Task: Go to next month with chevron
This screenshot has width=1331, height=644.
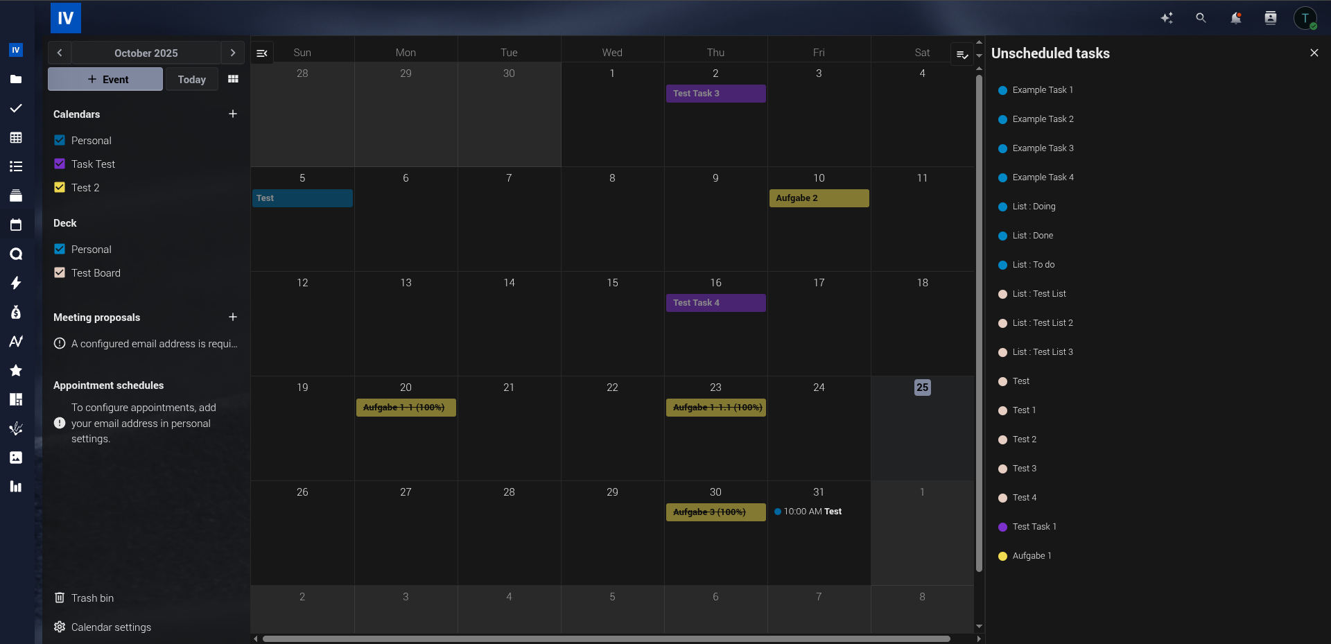Action: 233,53
